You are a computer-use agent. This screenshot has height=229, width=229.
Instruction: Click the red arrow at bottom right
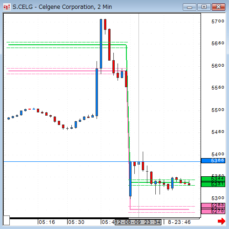point(222,221)
